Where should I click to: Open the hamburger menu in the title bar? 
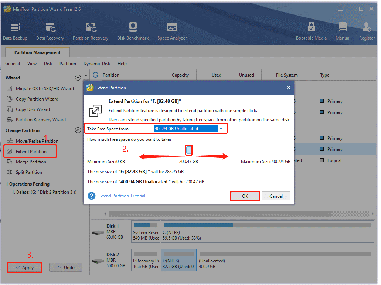pyautogui.click(x=340, y=9)
